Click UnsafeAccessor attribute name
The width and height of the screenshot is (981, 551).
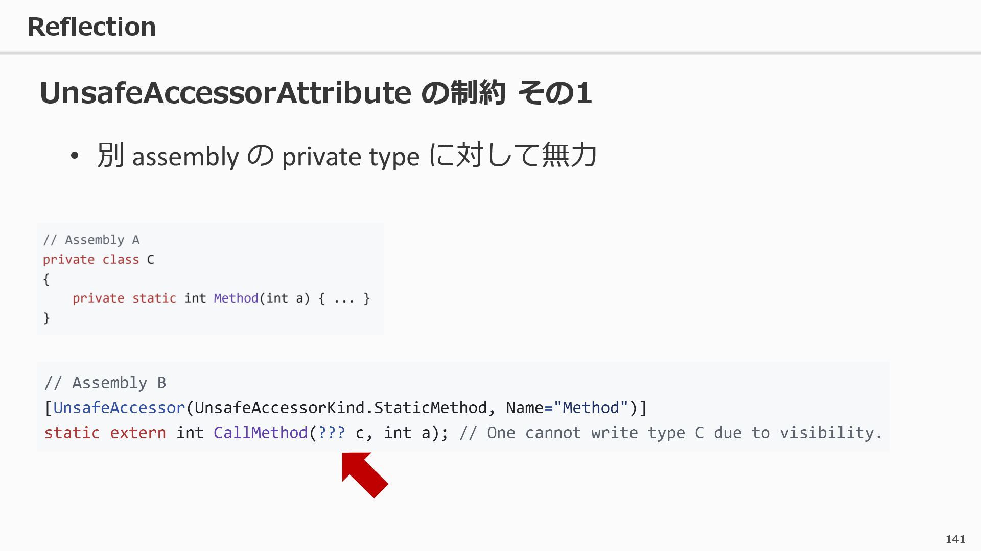119,408
